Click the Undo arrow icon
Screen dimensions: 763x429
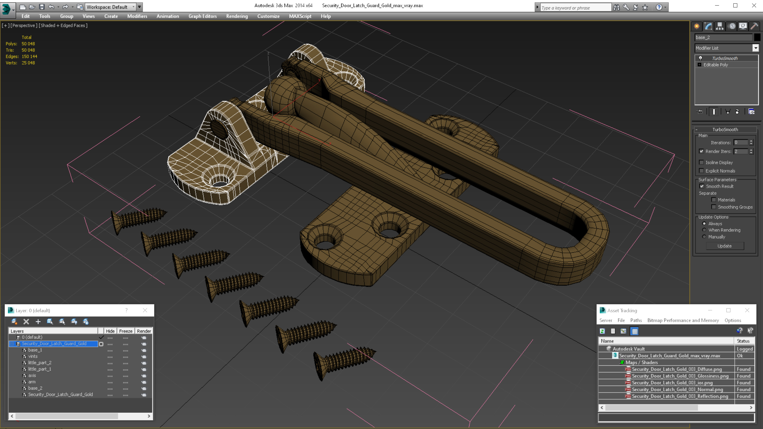[x=51, y=7]
